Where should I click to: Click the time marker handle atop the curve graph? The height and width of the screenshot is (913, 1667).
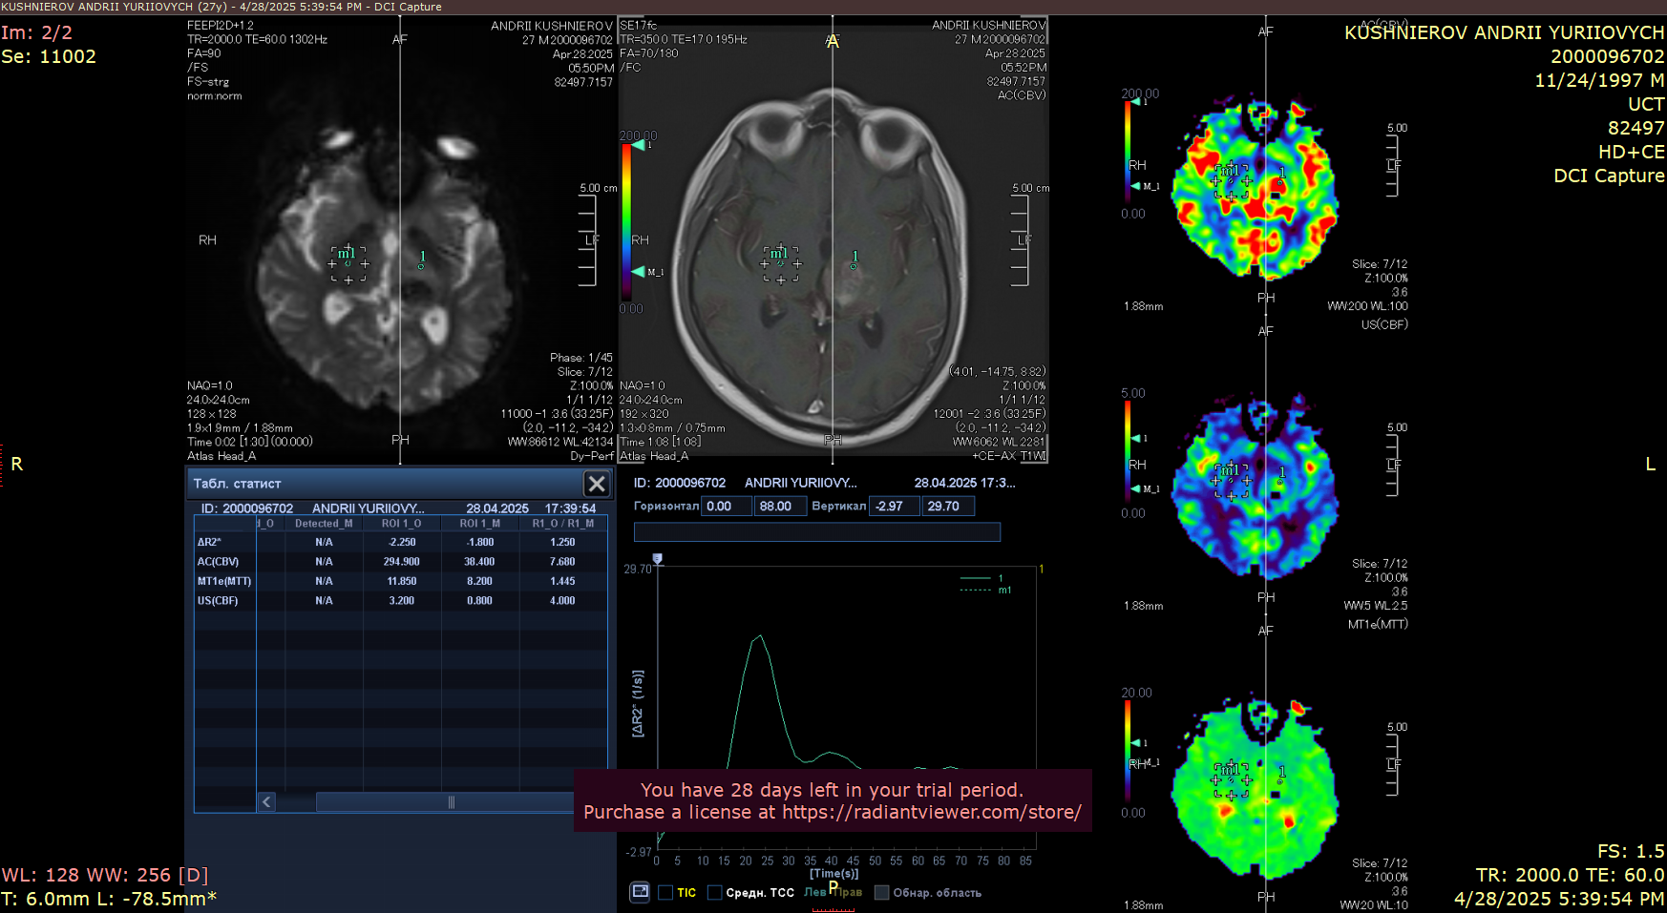[657, 559]
